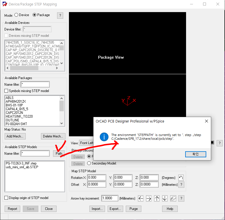
Task: Click the Package View preview pane
Action: 127,43
